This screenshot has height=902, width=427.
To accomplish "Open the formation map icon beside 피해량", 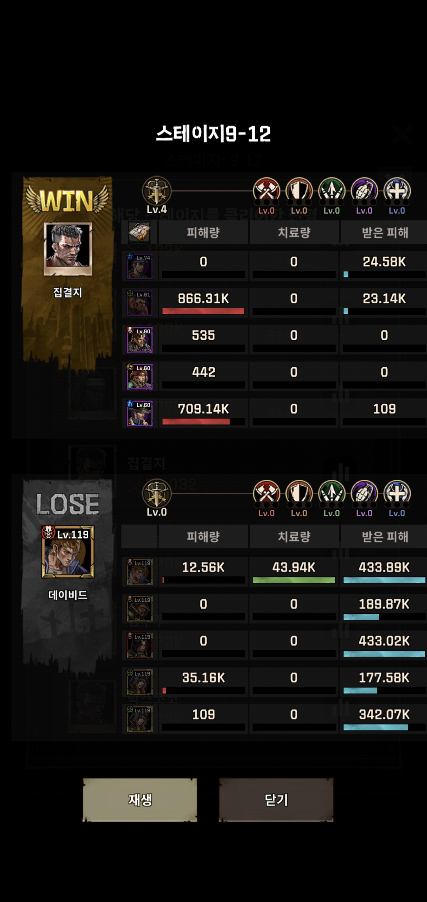I will pyautogui.click(x=139, y=232).
